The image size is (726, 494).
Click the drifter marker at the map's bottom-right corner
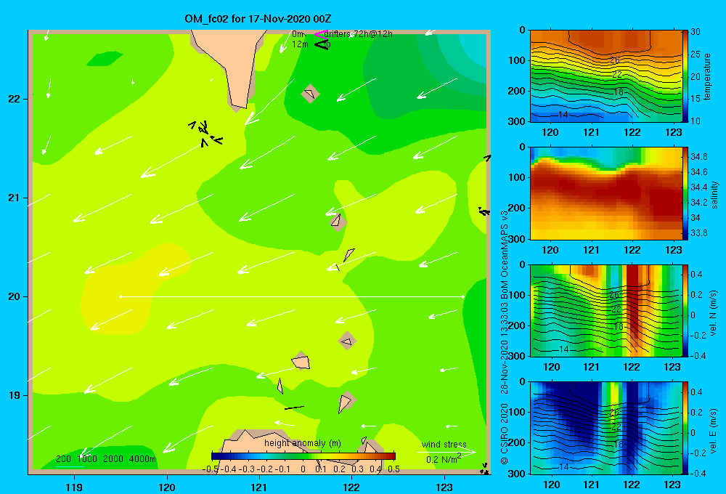pyautogui.click(x=484, y=469)
